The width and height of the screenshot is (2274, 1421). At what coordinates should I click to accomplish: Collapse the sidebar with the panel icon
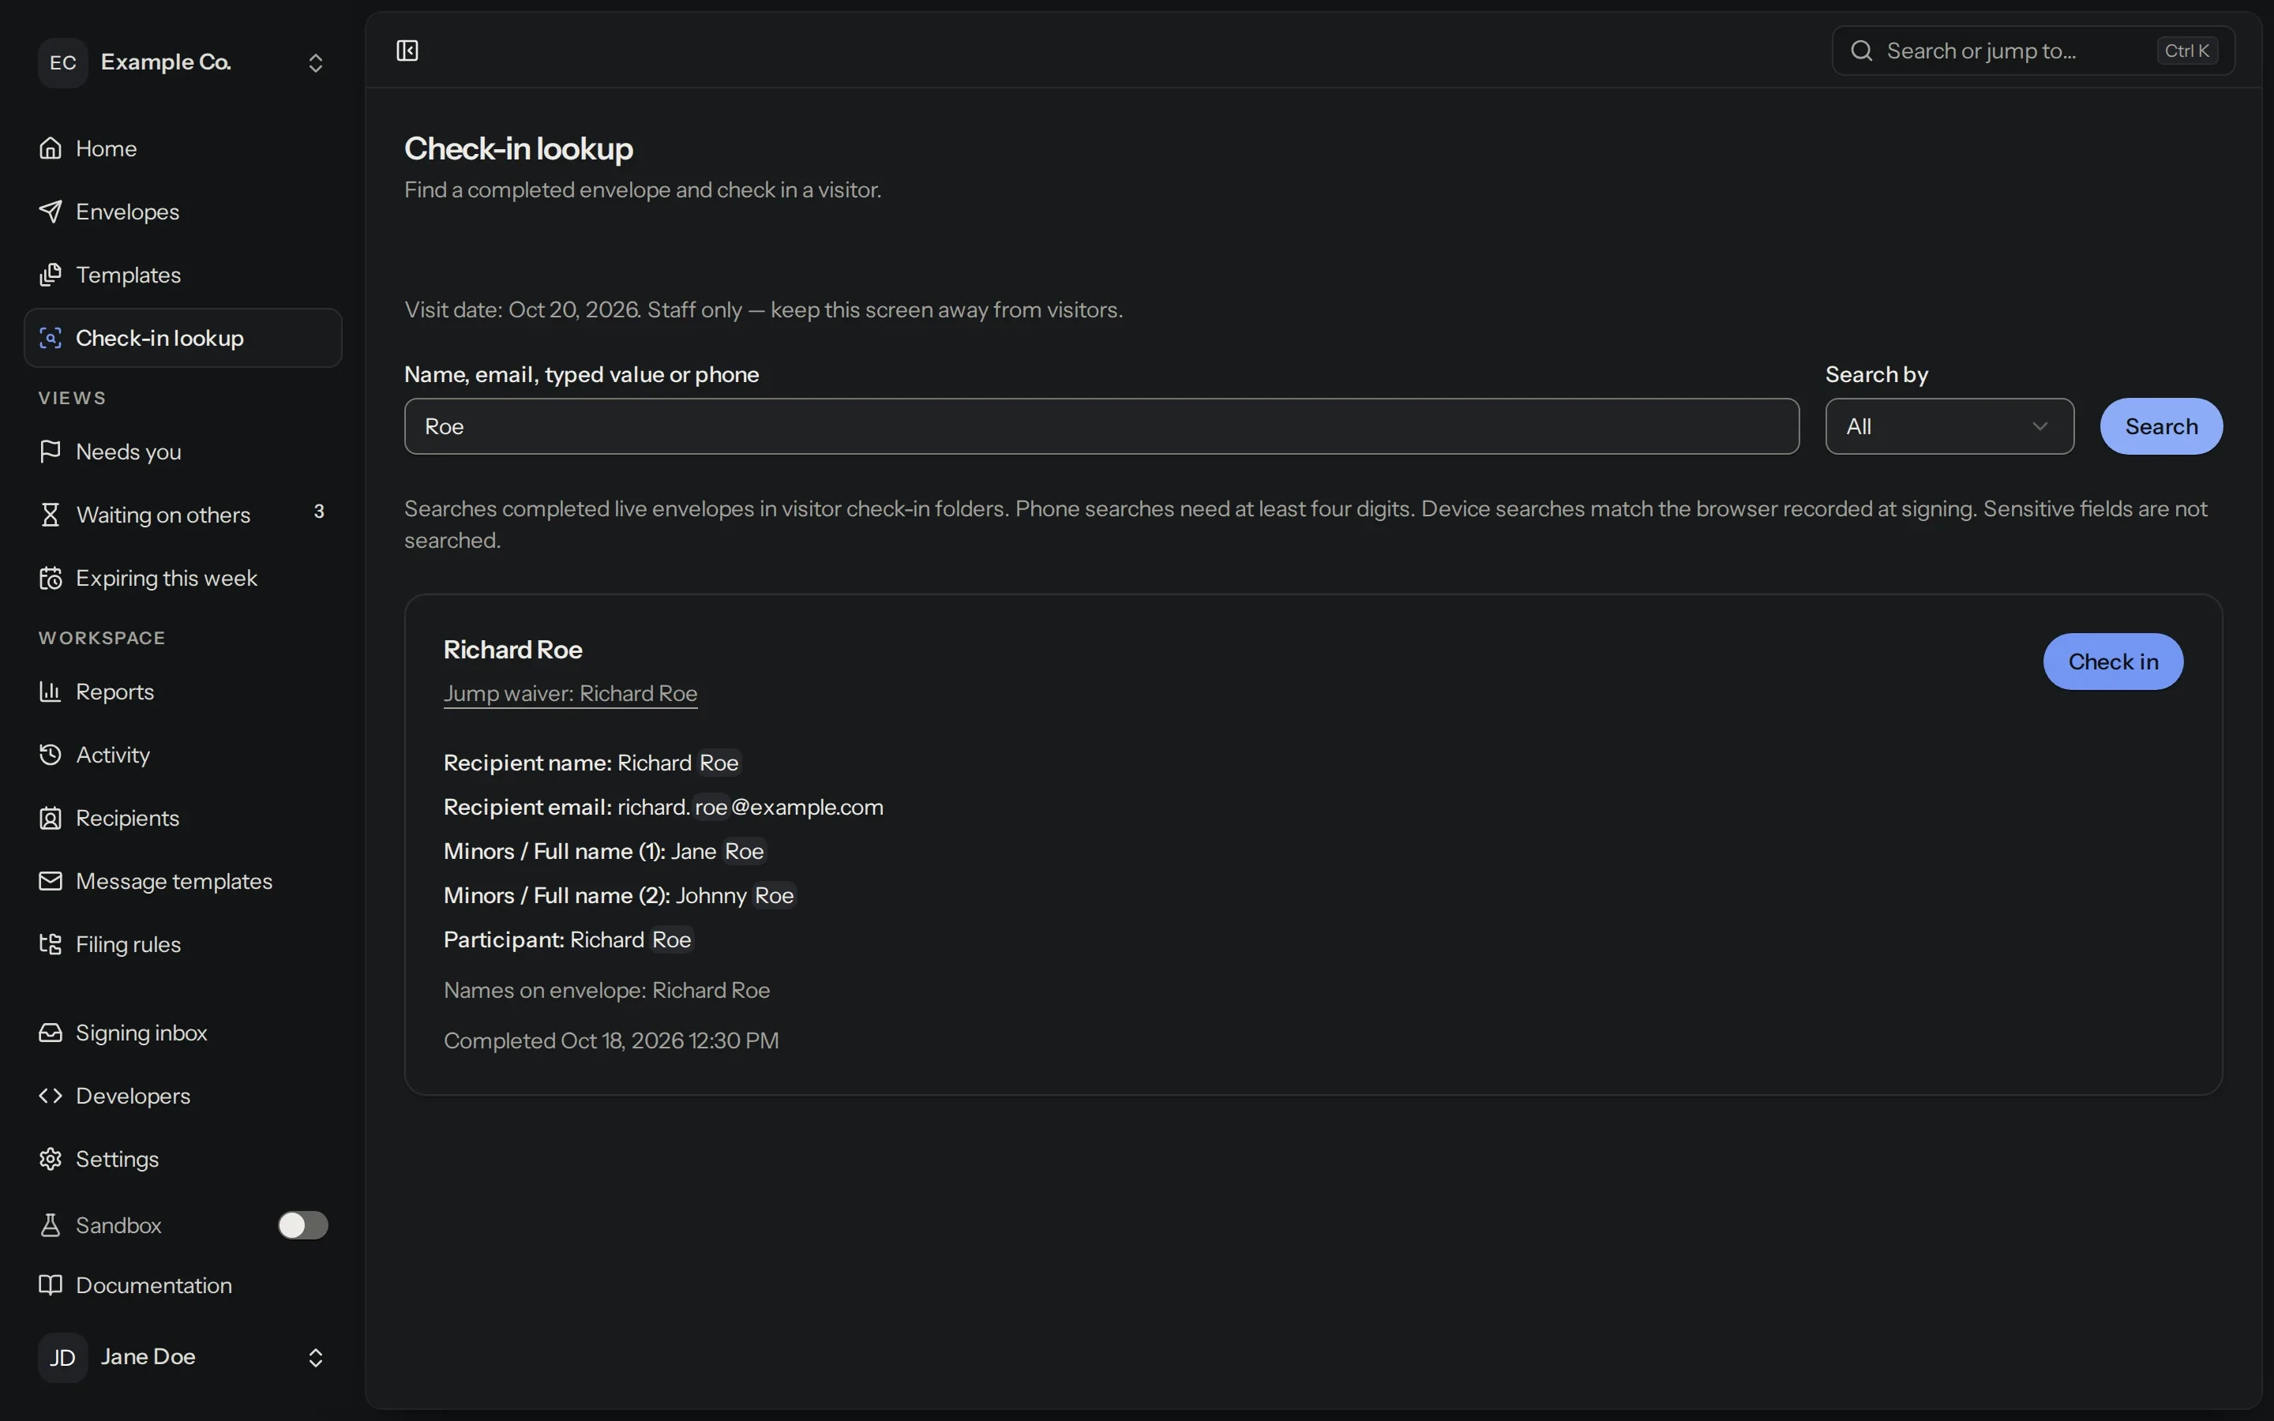click(x=407, y=51)
